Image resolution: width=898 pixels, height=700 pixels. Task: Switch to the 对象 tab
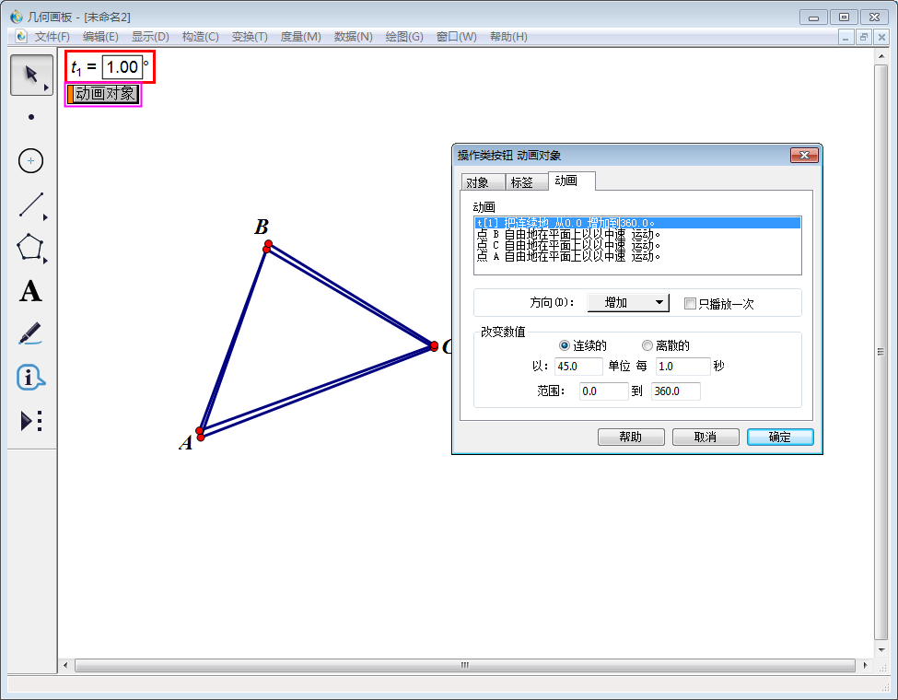coord(483,182)
